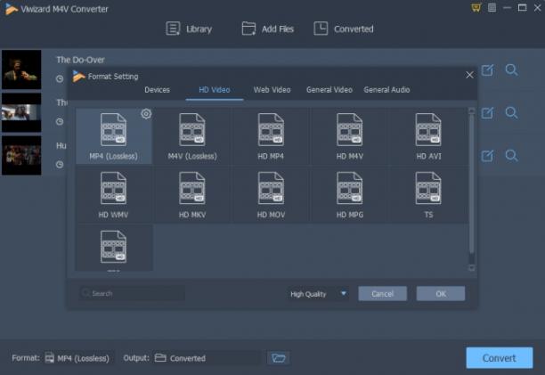
Task: Open the General Audio tab
Action: click(386, 90)
